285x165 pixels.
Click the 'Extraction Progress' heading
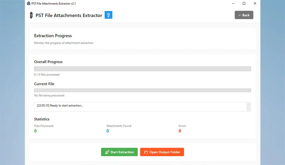(53, 35)
